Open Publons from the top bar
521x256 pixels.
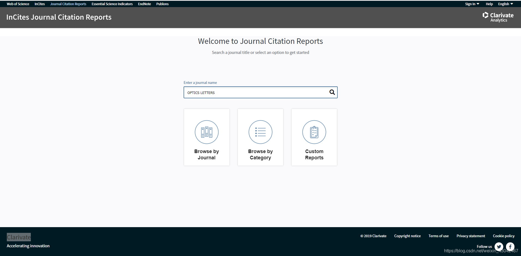(x=162, y=4)
